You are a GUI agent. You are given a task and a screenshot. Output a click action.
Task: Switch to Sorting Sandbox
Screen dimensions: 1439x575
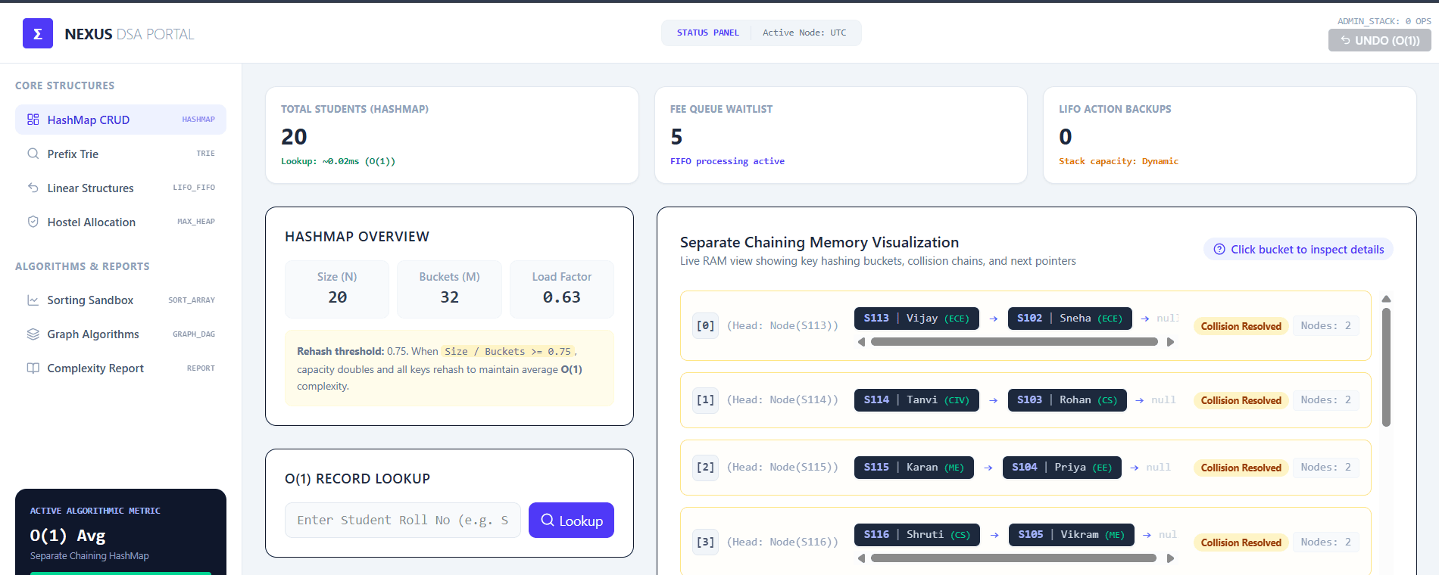(x=120, y=300)
